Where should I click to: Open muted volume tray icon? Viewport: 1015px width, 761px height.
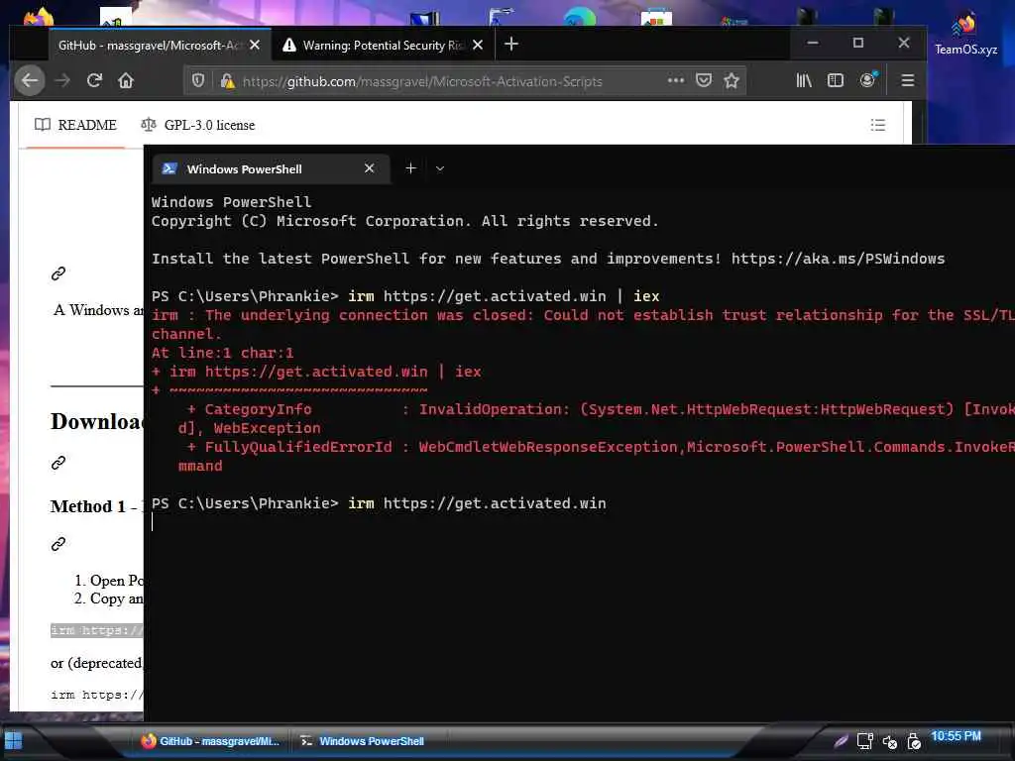[x=890, y=742]
